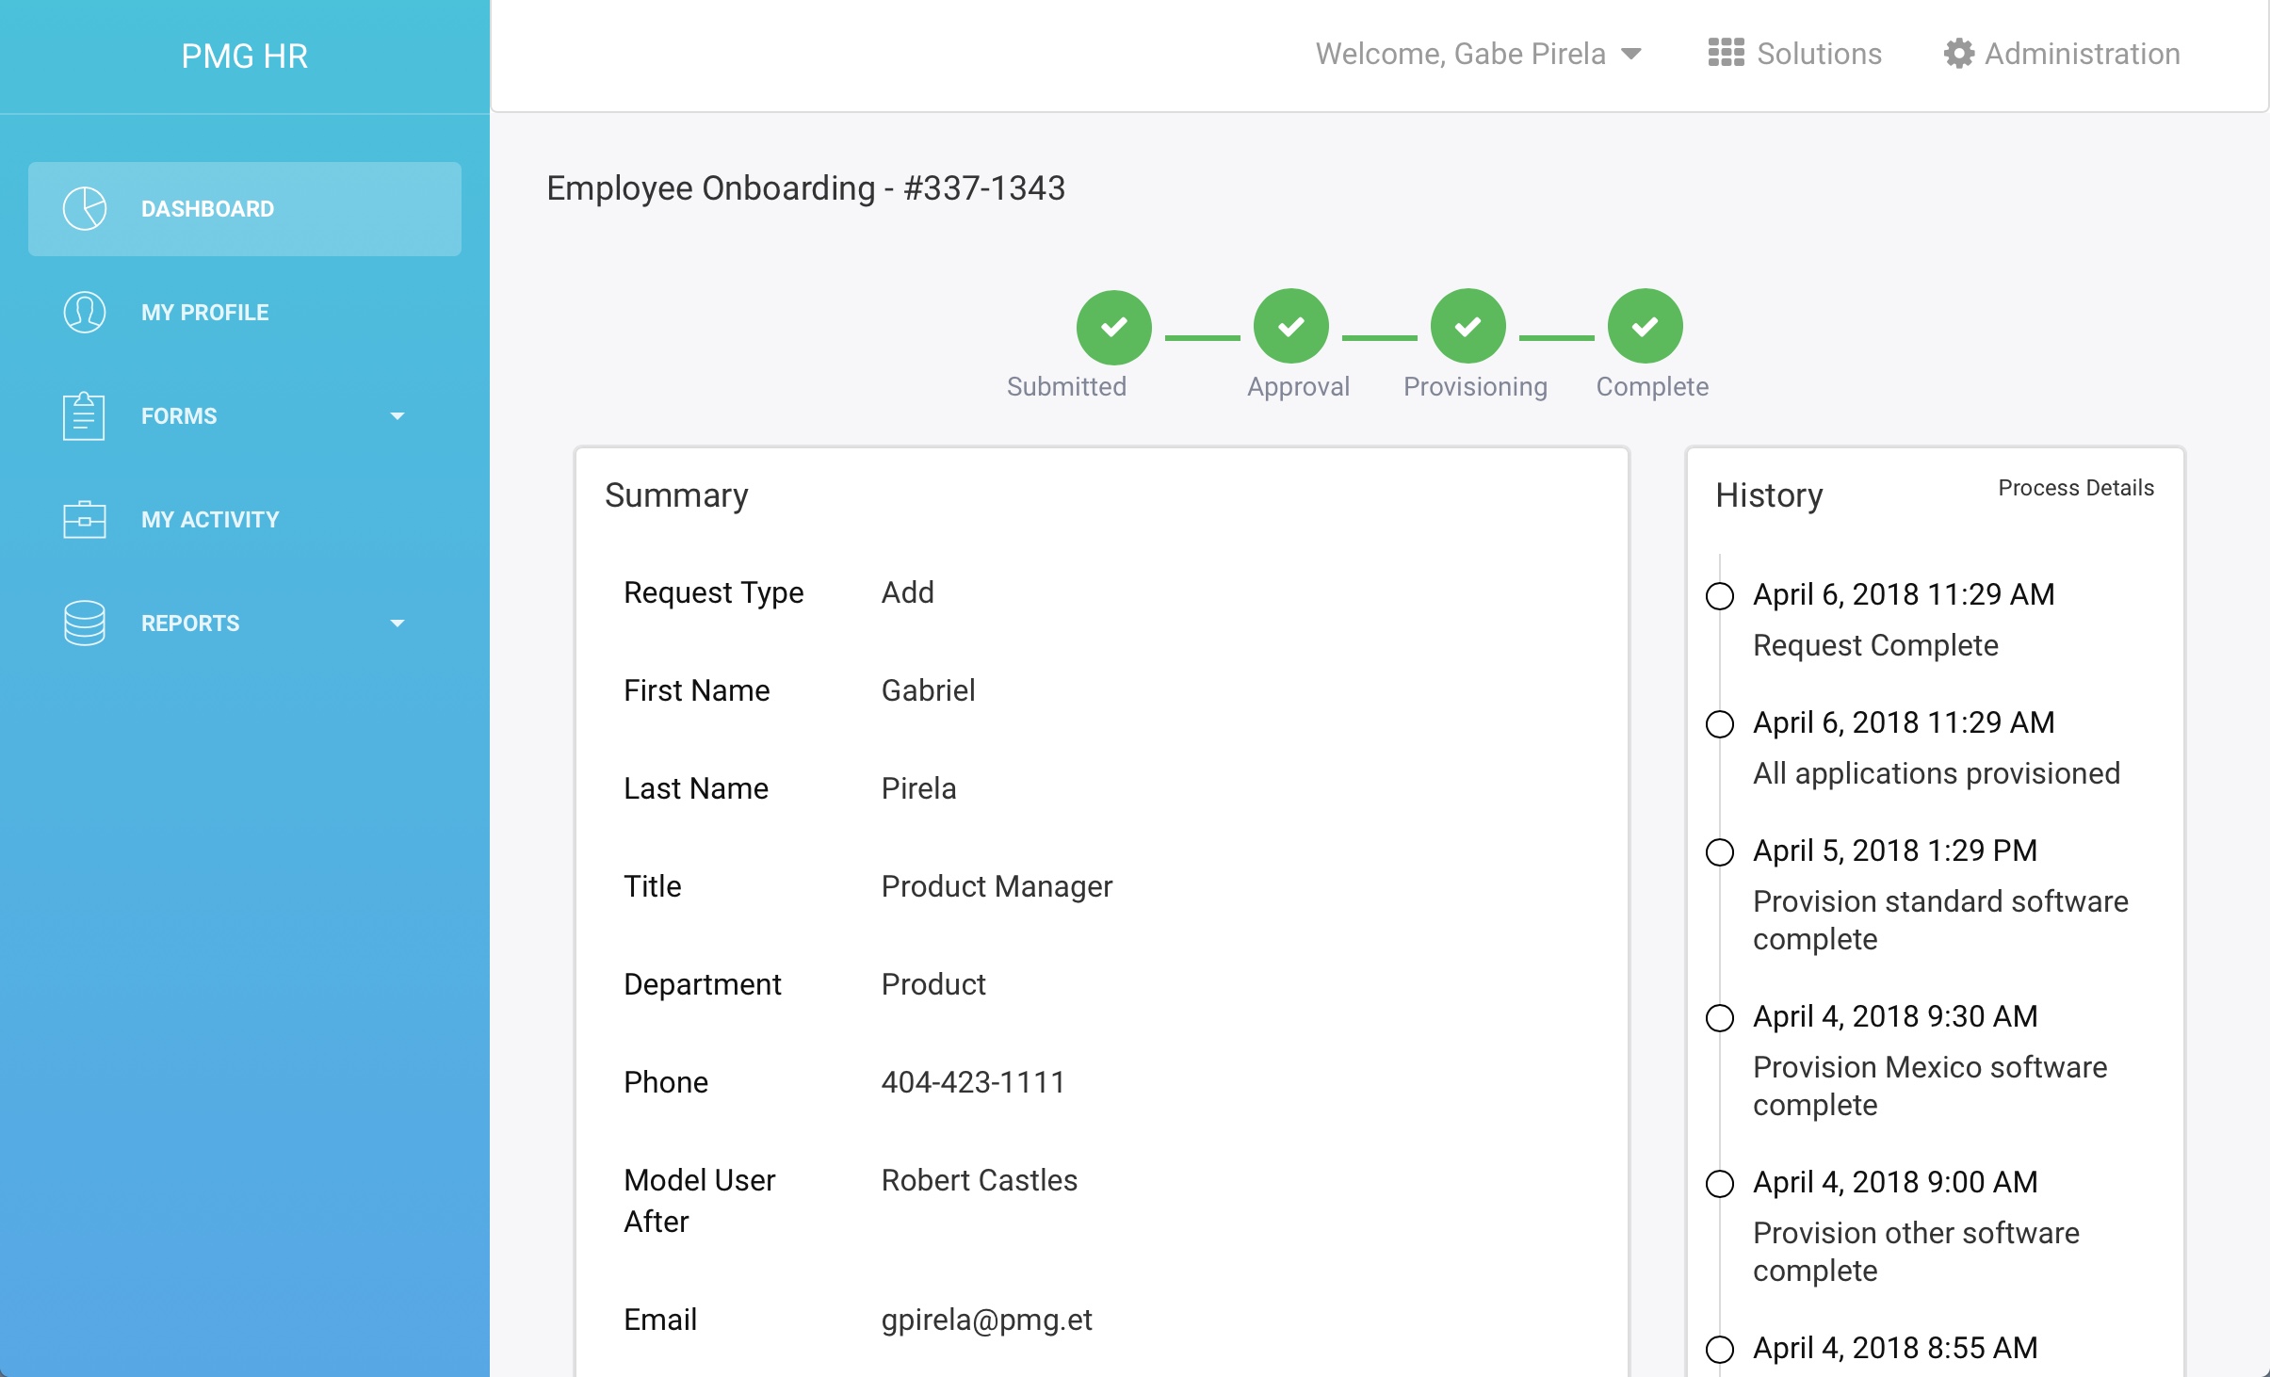Click the Solutions grid icon
2270x1377 pixels.
[1726, 53]
